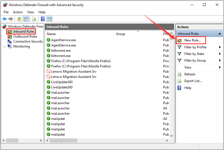Click the Refresh icon in Actions pane

coord(179,74)
